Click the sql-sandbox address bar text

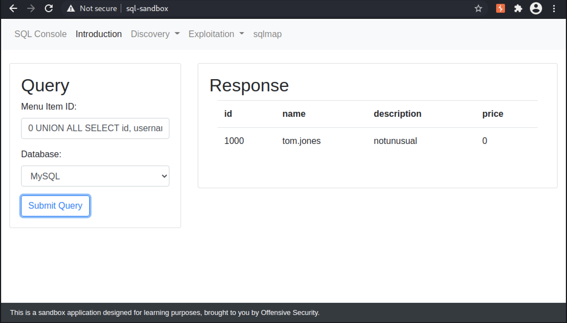tap(147, 9)
